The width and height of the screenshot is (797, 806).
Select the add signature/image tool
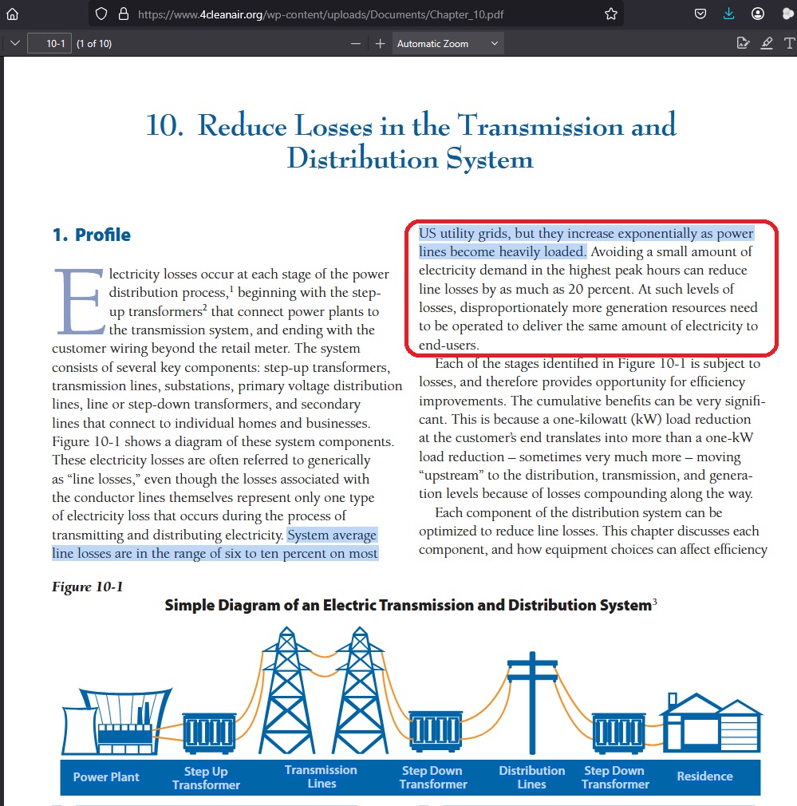(743, 43)
